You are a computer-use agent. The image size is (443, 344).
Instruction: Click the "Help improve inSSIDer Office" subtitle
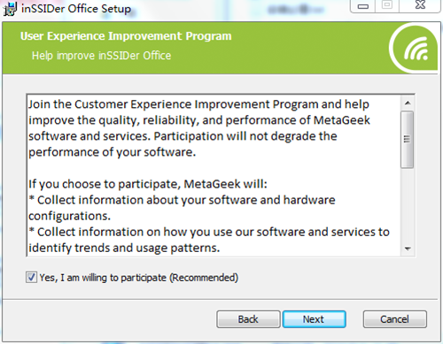point(101,56)
